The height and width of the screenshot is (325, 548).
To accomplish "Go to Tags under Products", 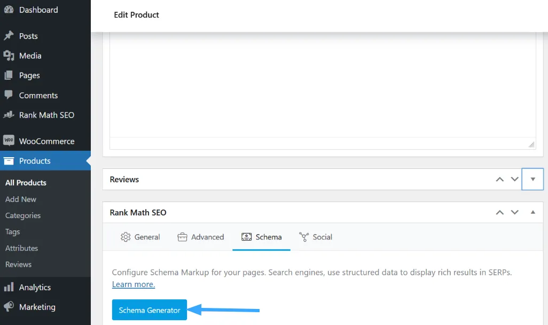I will 13,231.
